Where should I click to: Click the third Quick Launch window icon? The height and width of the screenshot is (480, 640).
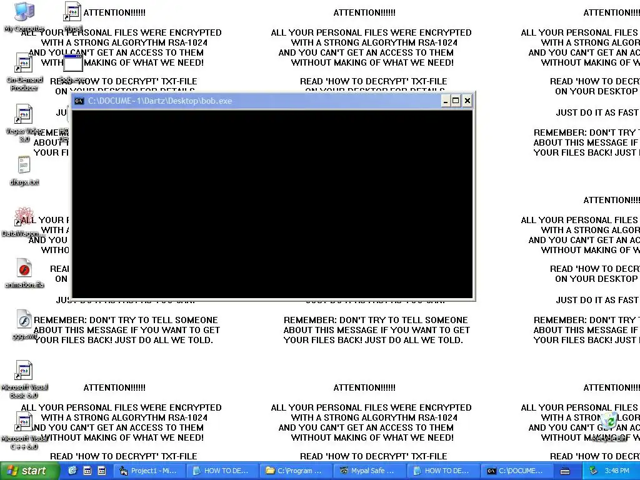tap(102, 471)
